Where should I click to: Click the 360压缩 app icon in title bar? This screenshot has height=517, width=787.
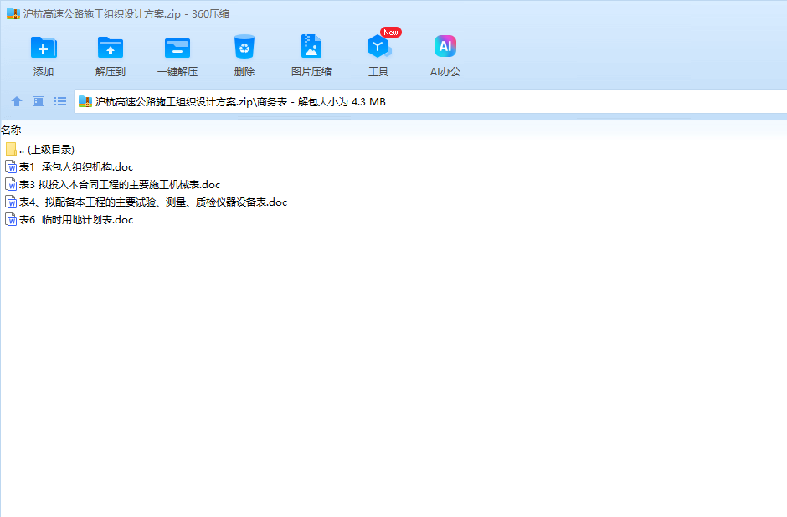13,13
